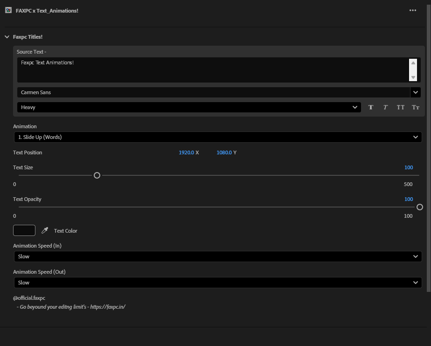
Task: Click the Text Opacity slider handle
Action: coord(419,207)
